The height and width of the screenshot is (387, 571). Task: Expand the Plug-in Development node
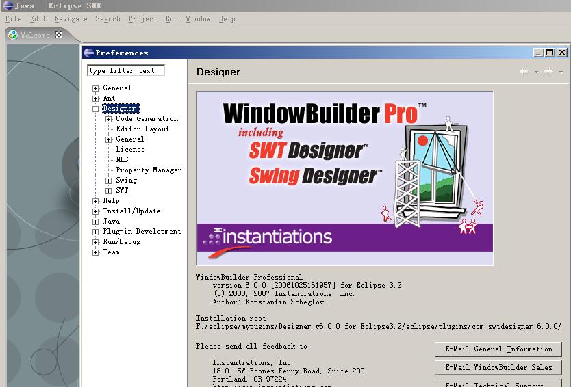pyautogui.click(x=95, y=232)
